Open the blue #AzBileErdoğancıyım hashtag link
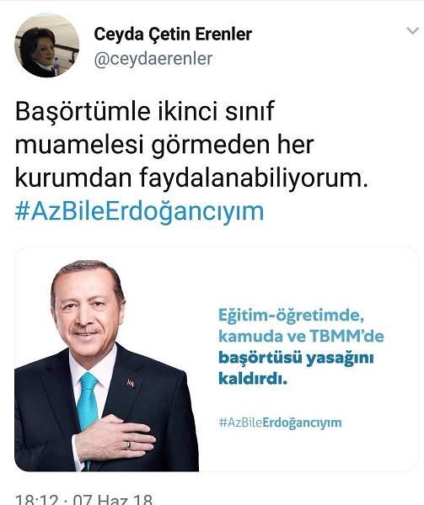424x505 pixels. tap(139, 212)
